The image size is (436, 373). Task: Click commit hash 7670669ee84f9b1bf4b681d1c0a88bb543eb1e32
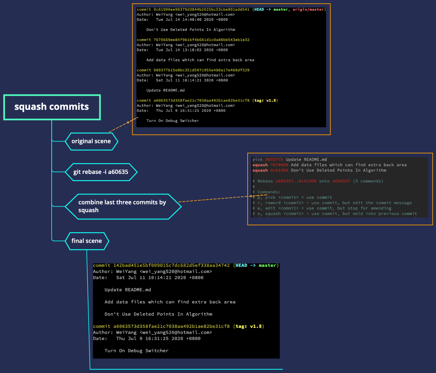coord(202,40)
